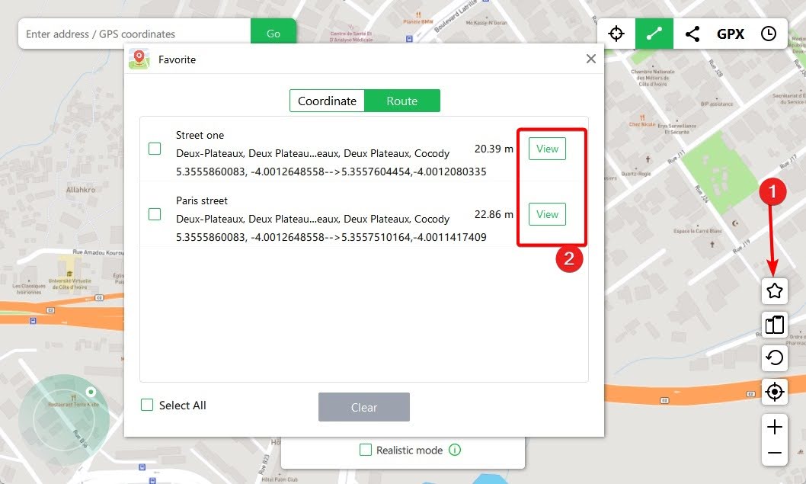View the Paris street route
Image resolution: width=806 pixels, height=484 pixels.
point(546,214)
